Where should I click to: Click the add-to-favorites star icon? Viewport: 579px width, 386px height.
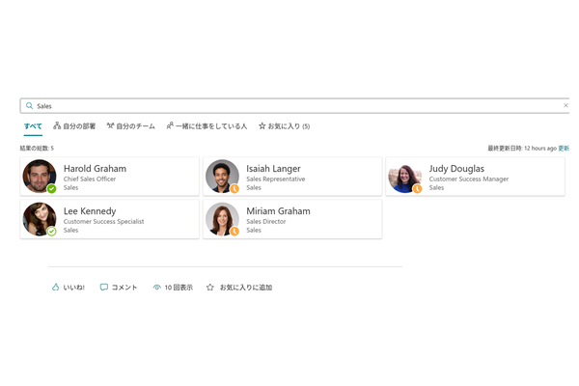click(x=210, y=287)
